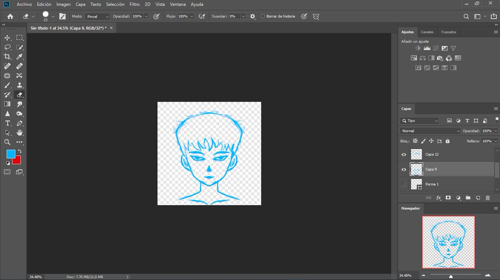
Task: Click the delete layer trash icon
Action: click(x=487, y=198)
